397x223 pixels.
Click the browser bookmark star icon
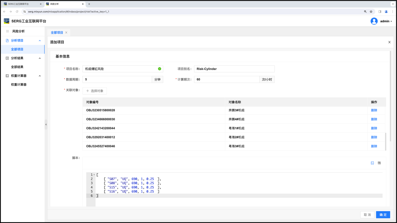click(371, 12)
